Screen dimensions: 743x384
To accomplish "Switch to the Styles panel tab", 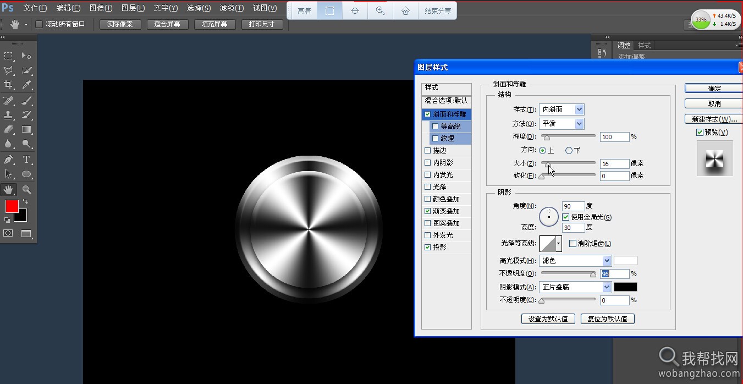I will (644, 46).
